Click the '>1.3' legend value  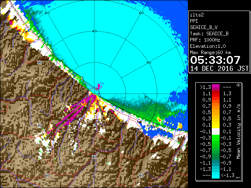point(206,87)
